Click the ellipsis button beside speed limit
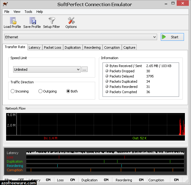Screen dimensions: 191x185 point(85,69)
